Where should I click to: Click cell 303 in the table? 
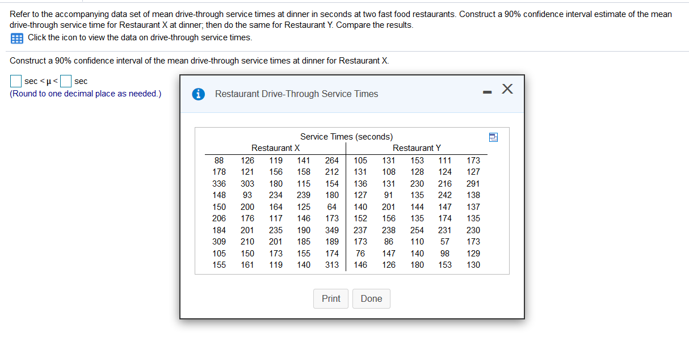(x=247, y=184)
